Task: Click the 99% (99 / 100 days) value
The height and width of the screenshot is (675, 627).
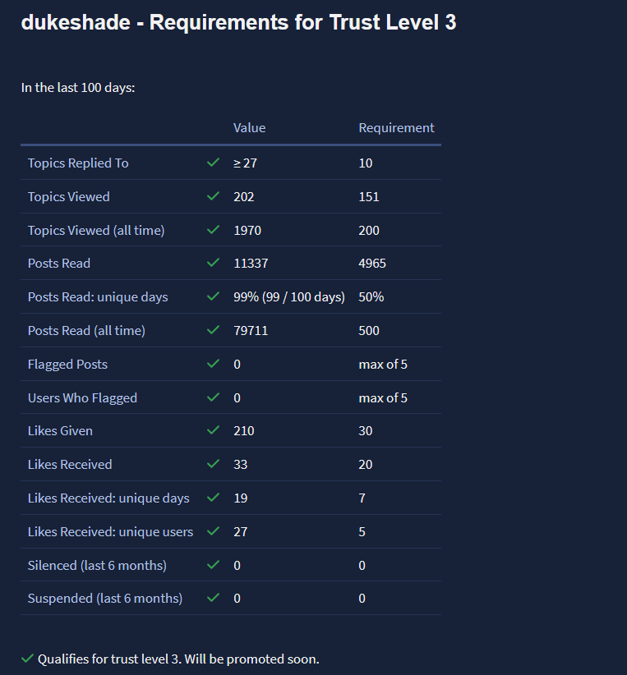Action: [288, 296]
